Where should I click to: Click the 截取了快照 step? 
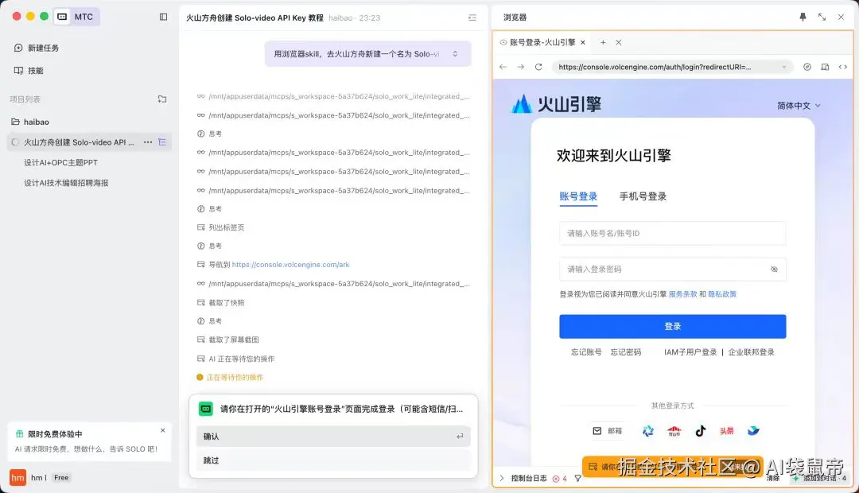click(x=221, y=303)
